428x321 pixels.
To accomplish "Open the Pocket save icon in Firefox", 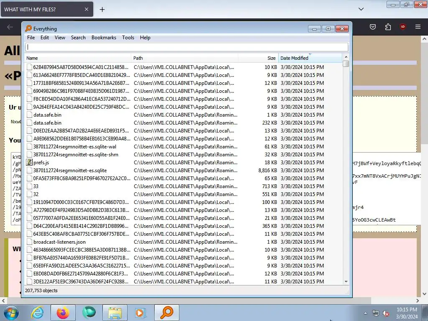I will click(x=372, y=27).
